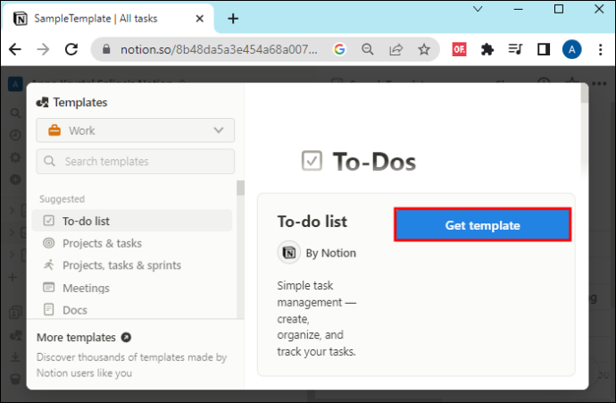616x403 pixels.
Task: Open the zoom magnifier in address bar
Action: coord(368,49)
